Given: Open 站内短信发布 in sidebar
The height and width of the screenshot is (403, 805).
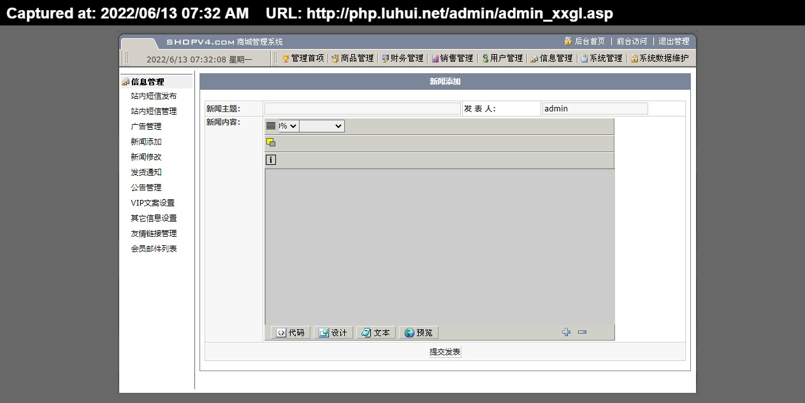Looking at the screenshot, I should click(154, 96).
